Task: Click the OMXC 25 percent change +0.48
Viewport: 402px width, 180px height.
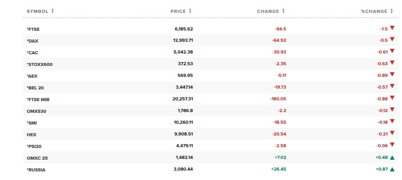Action: pyautogui.click(x=382, y=157)
